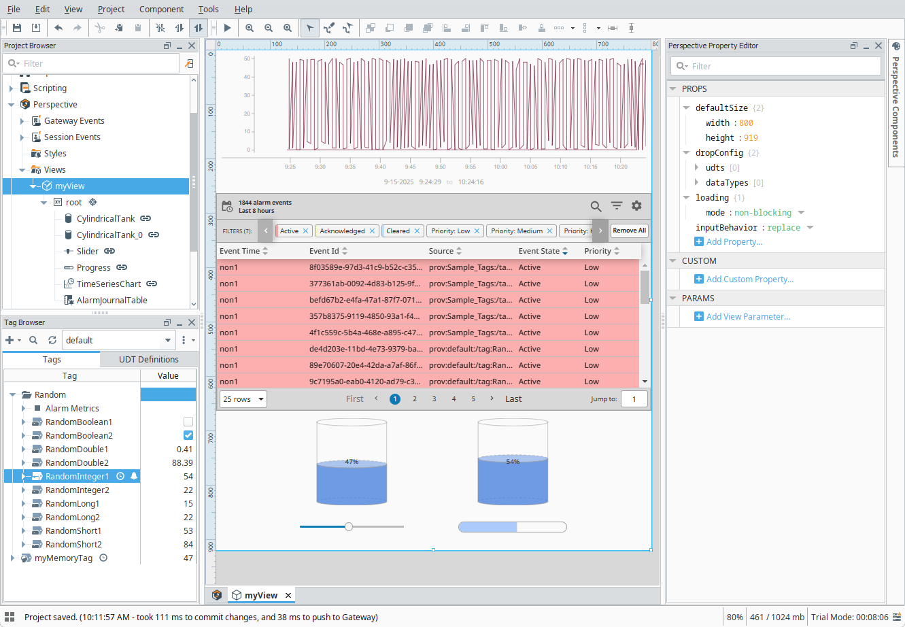Click the calendar date range icon in alarm table

[x=227, y=206]
